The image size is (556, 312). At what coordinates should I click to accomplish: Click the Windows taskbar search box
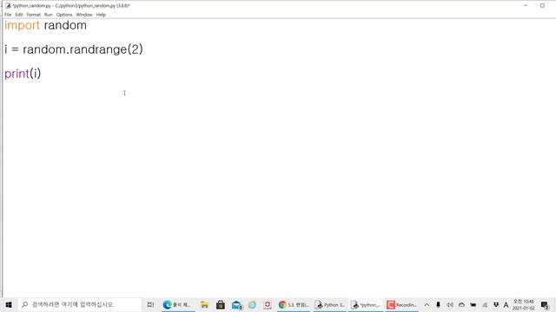tap(79, 304)
